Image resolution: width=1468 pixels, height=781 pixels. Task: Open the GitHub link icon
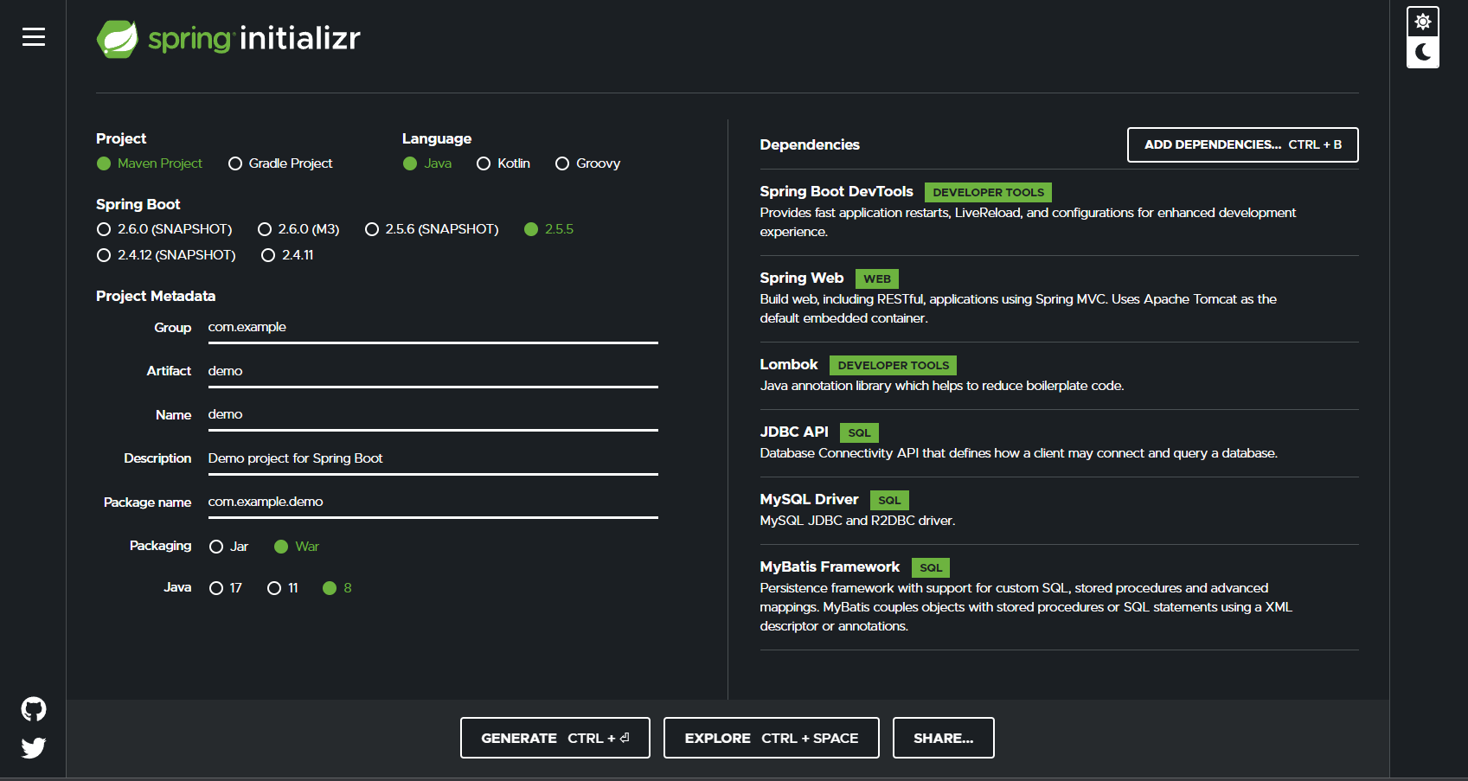34,709
